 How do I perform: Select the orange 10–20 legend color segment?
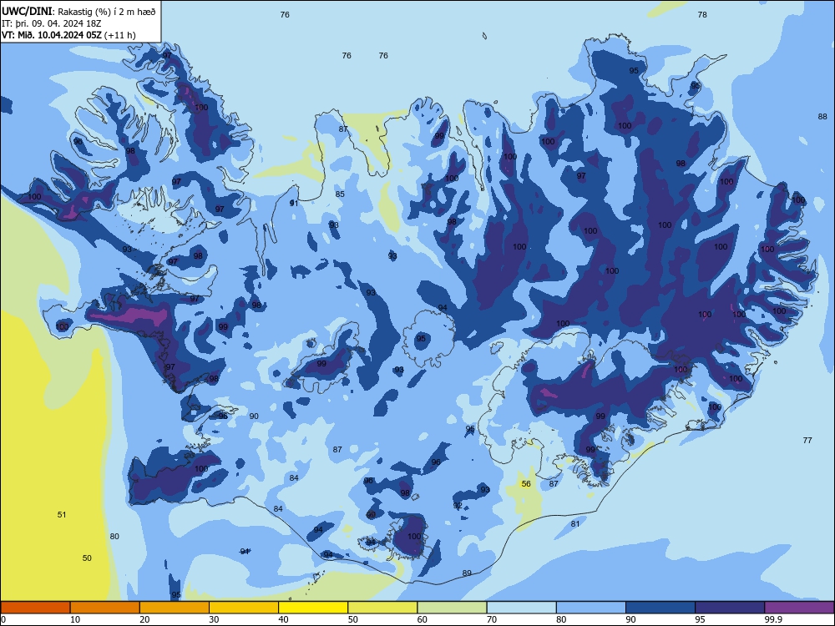pos(105,608)
